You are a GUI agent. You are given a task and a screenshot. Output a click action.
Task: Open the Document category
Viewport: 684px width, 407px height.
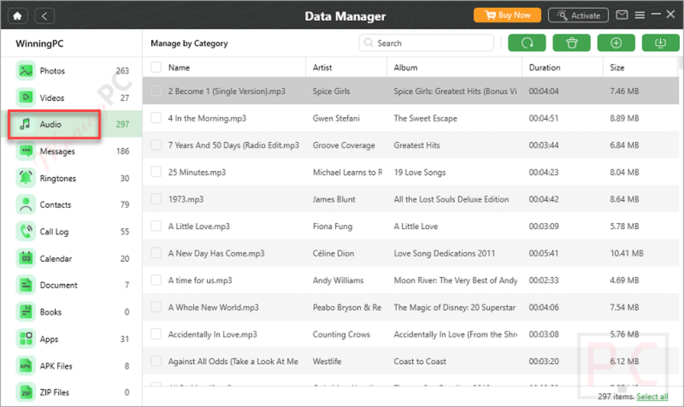[x=71, y=285]
